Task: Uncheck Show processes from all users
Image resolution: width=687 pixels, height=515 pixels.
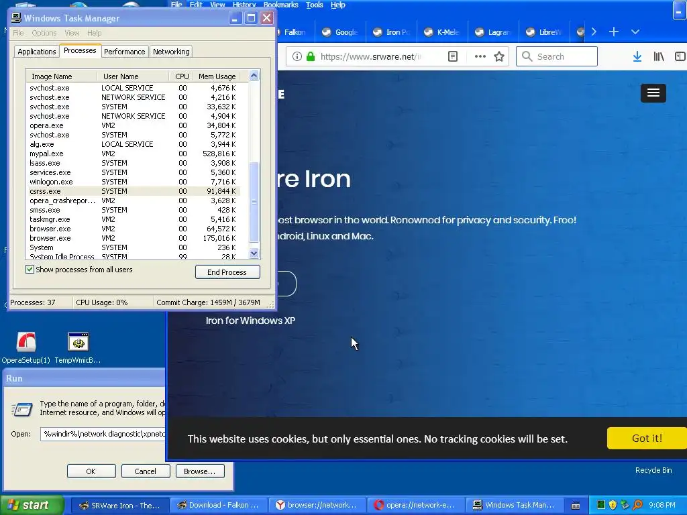Action: pos(30,270)
